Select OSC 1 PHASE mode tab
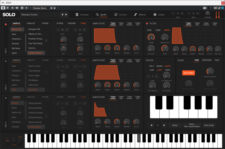Viewport: 225px width, 149px height. pos(45,23)
